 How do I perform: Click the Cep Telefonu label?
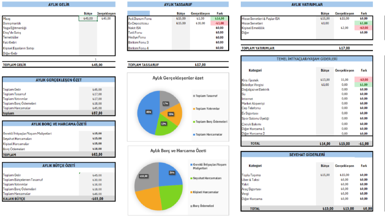coord(251,108)
